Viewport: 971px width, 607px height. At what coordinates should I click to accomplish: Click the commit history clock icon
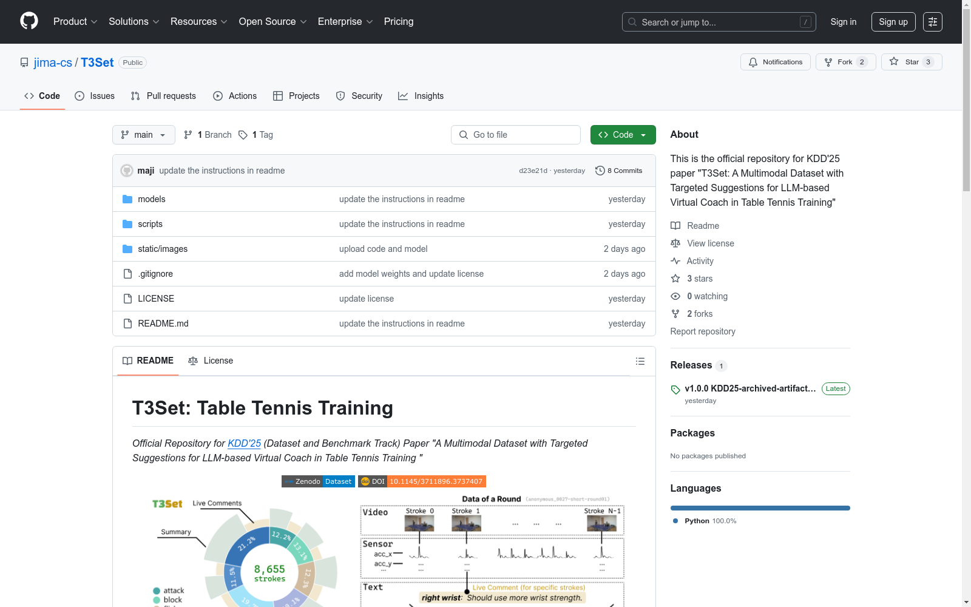[x=600, y=171]
